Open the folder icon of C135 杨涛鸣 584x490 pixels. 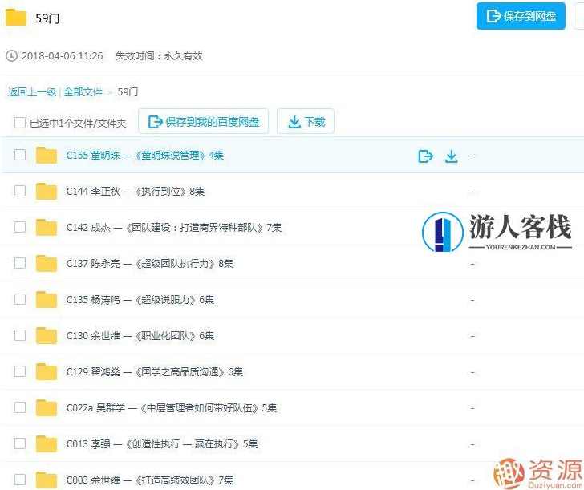point(47,300)
